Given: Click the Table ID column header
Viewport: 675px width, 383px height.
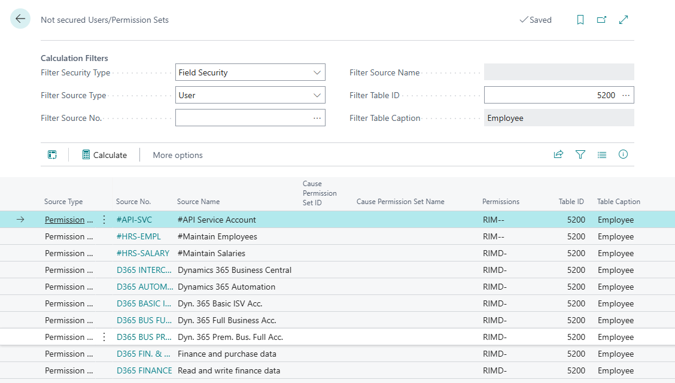Looking at the screenshot, I should [571, 202].
